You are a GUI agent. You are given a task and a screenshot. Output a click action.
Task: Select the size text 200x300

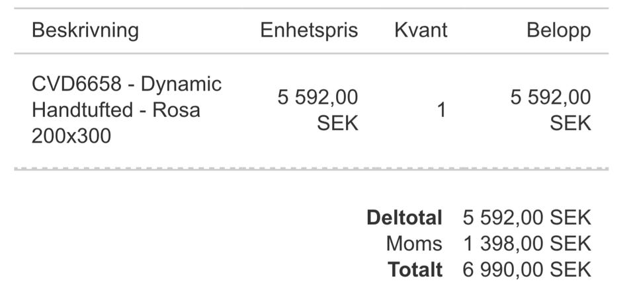tap(71, 136)
